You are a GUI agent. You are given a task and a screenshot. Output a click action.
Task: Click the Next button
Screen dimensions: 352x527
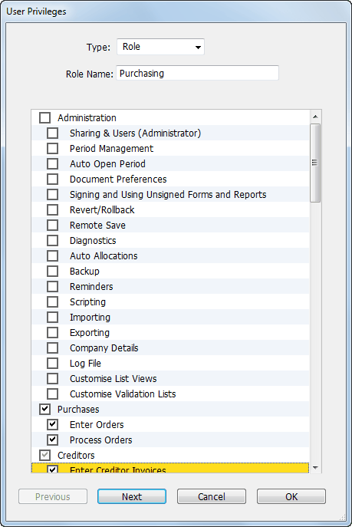[x=132, y=496]
